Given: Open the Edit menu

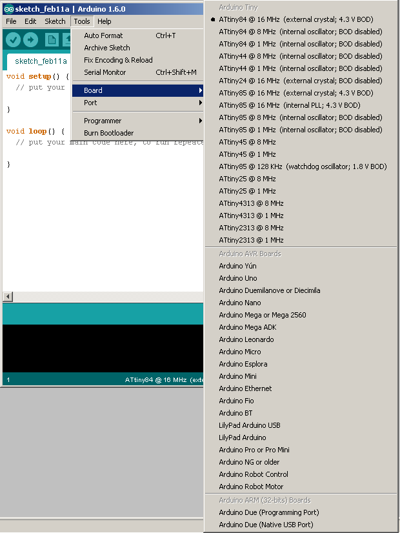Looking at the screenshot, I should coord(30,21).
